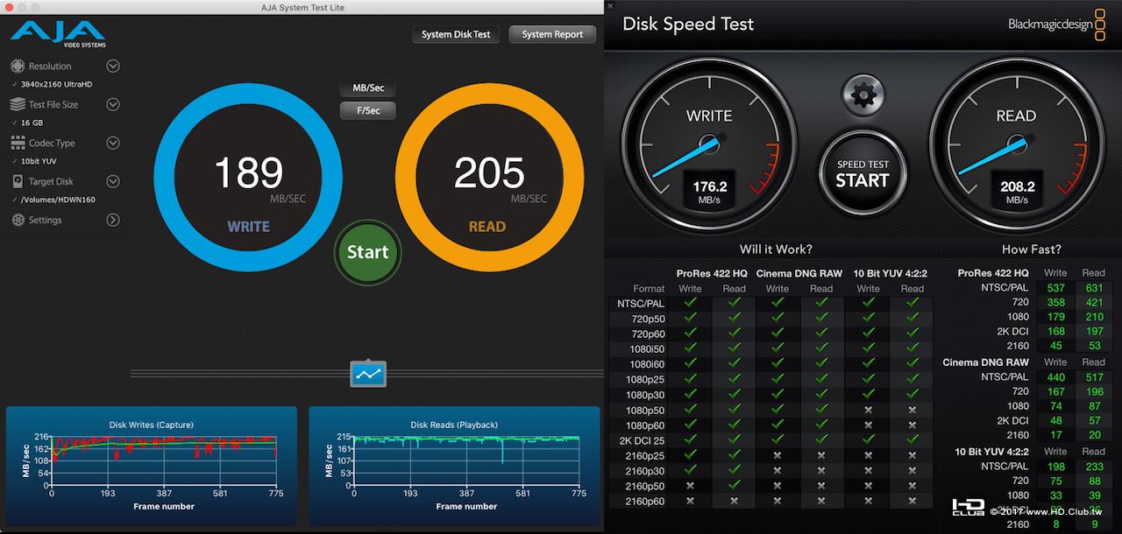Screen dimensions: 1122x534
Task: Open Blackmagic settings gear button
Action: [x=863, y=94]
